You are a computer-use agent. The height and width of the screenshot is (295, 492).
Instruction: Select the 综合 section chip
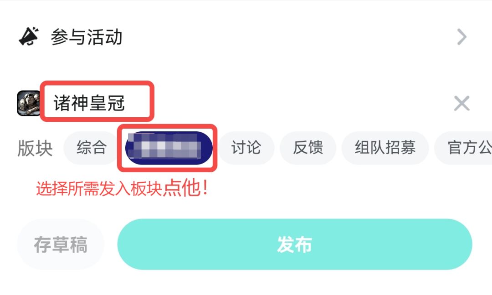91,148
